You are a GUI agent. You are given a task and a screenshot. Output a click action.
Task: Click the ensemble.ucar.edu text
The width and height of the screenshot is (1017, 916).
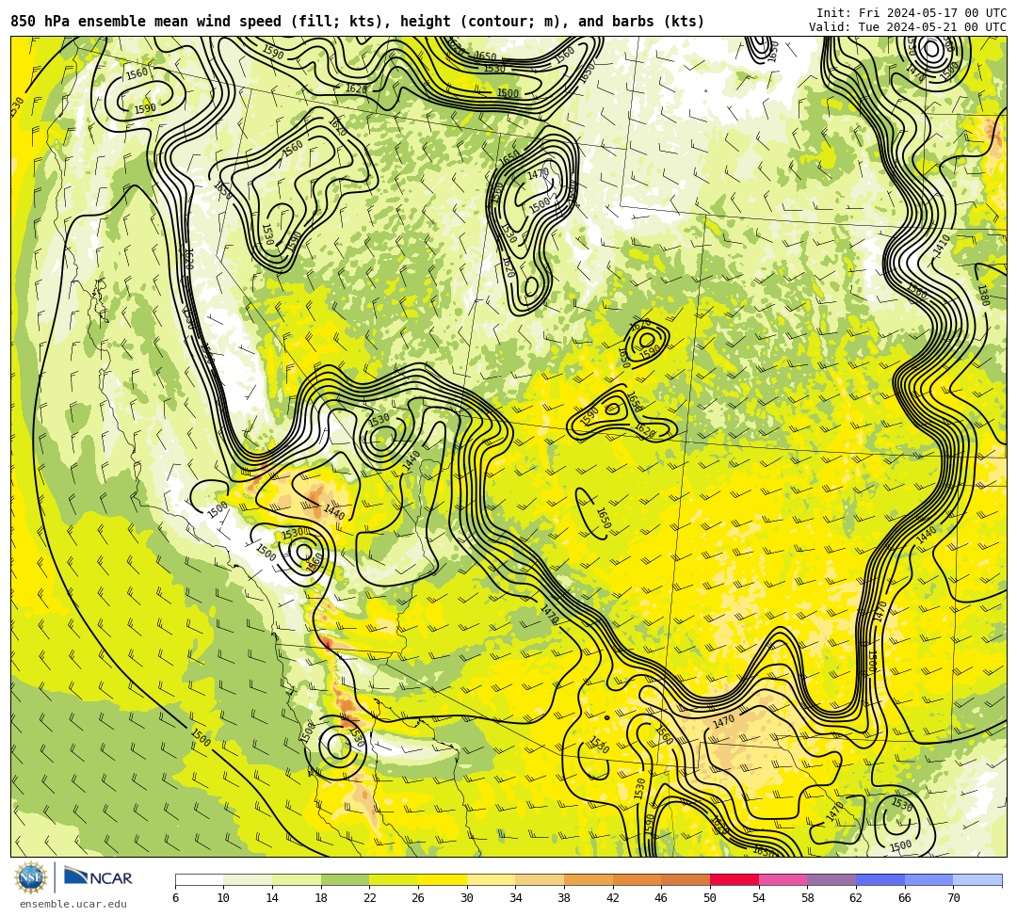(x=73, y=904)
